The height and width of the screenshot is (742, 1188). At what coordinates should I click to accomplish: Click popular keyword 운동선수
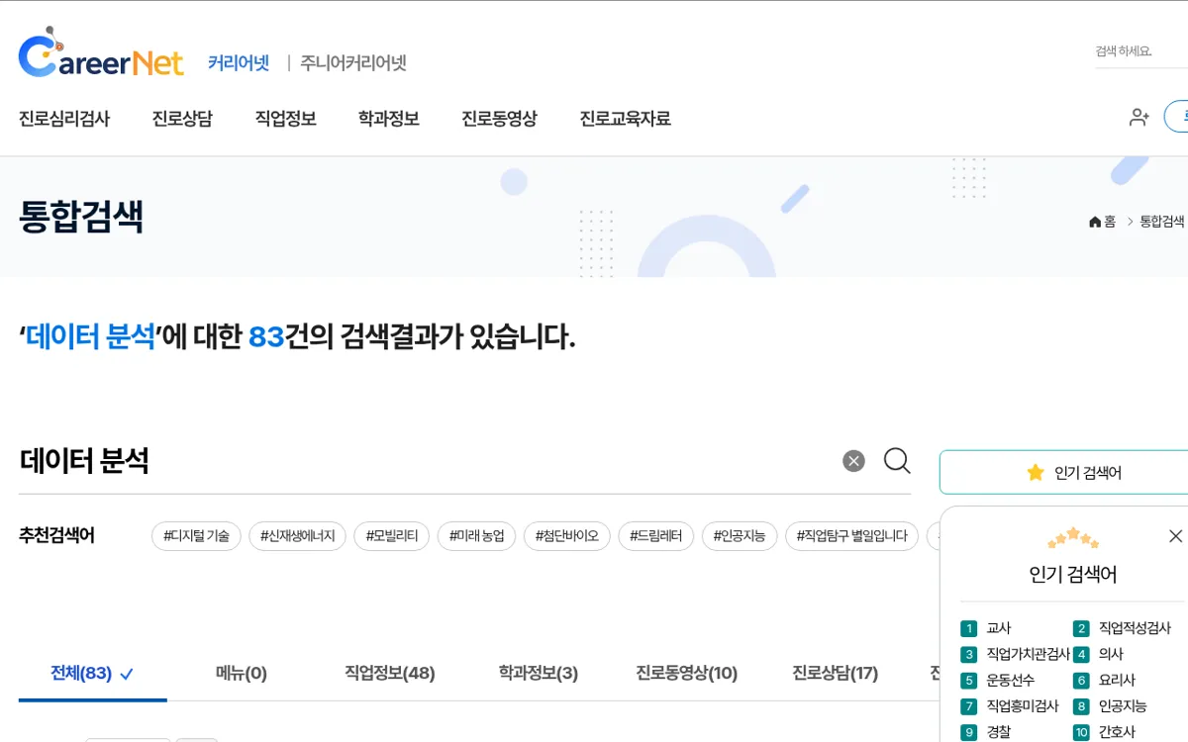click(1011, 680)
